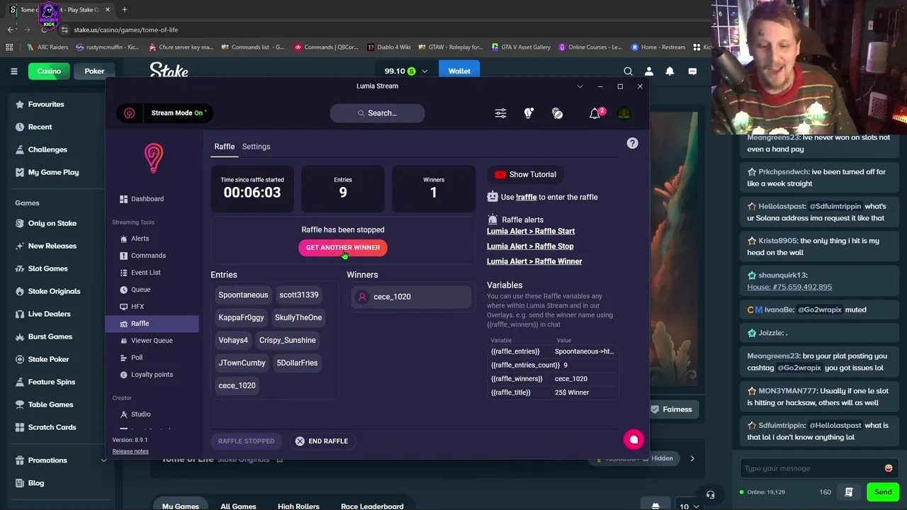907x510 pixels.
Task: Open Viewer Queue in Lumia sidebar
Action: (153, 341)
